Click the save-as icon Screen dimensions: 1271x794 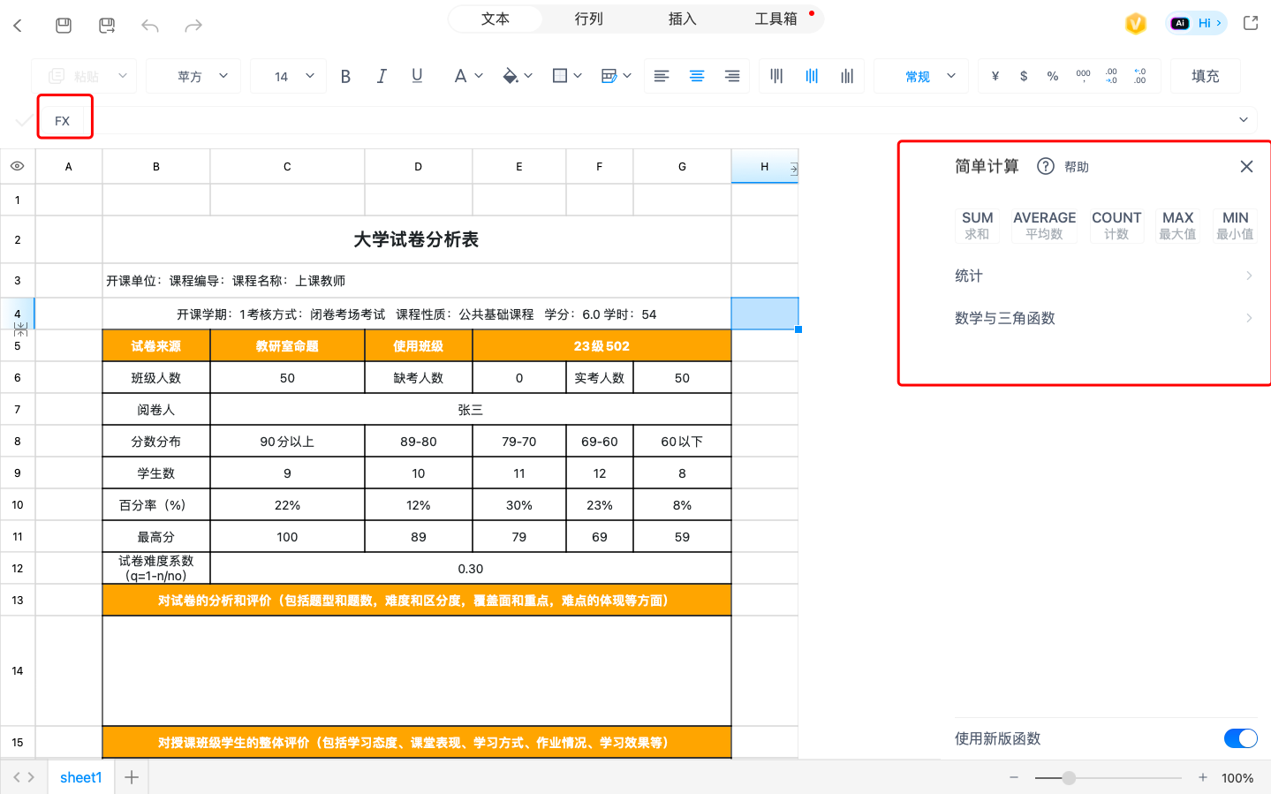point(107,26)
